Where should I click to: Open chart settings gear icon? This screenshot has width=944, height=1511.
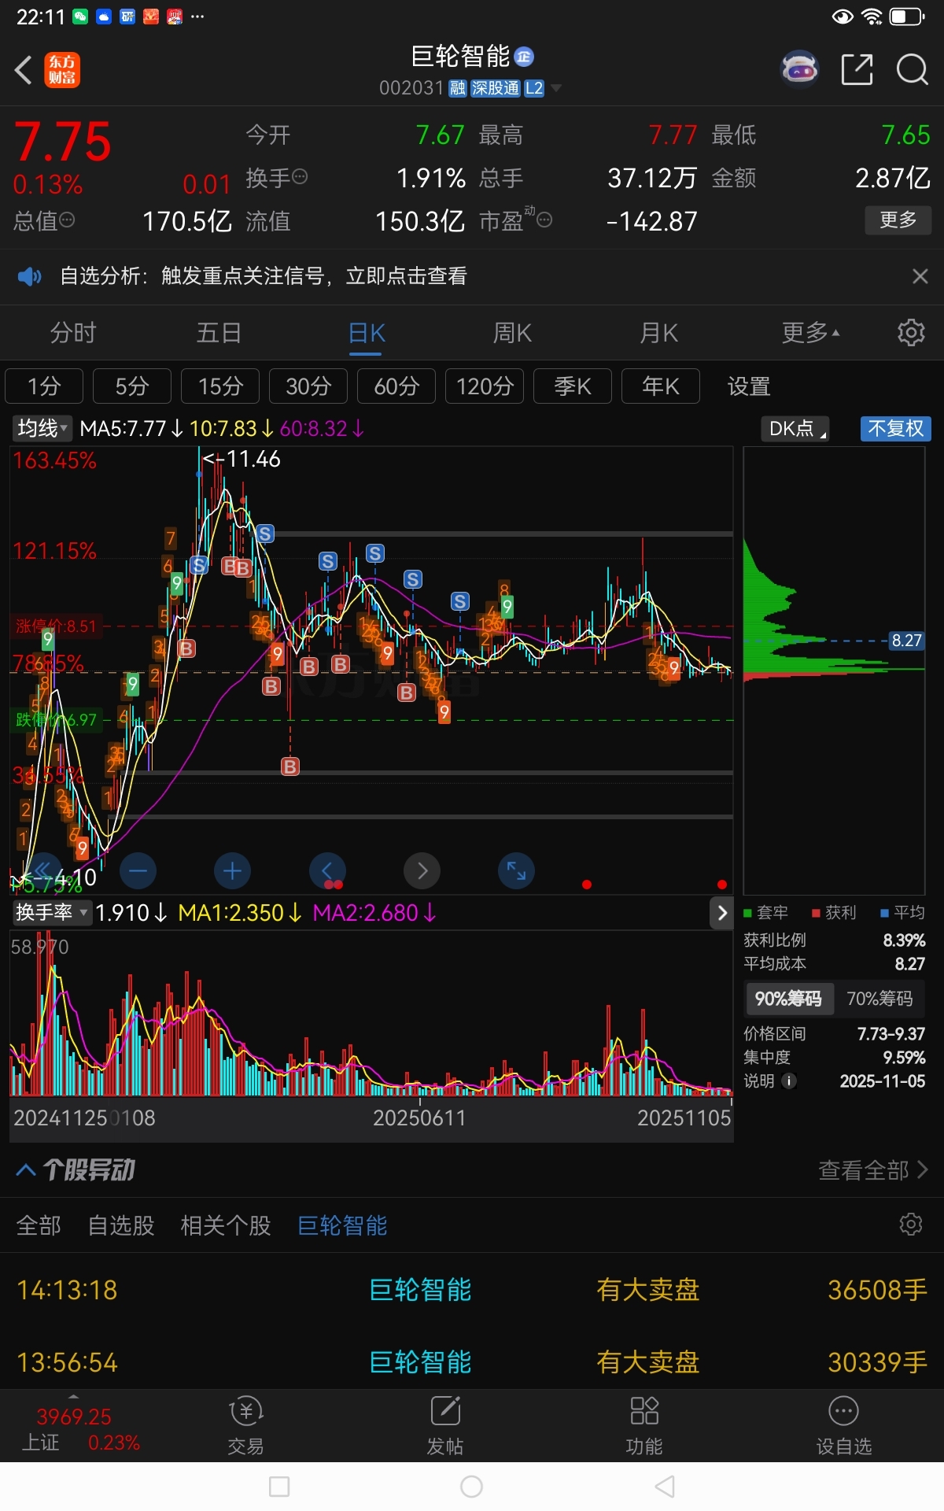[x=911, y=332]
